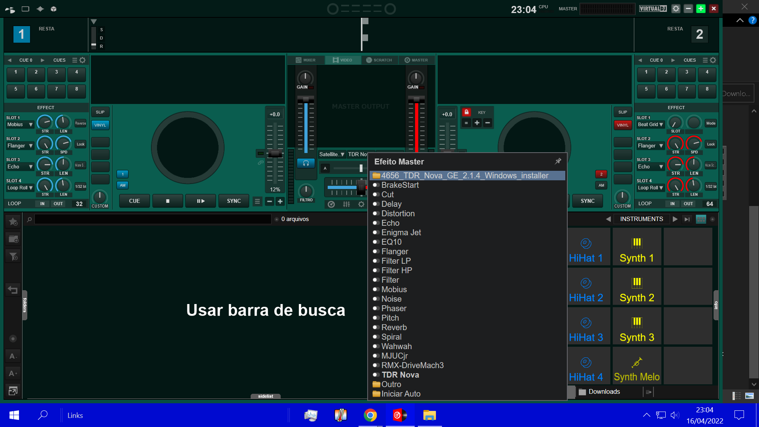759x427 pixels.
Task: Adjust the left deck pitch fader
Action: [275, 154]
